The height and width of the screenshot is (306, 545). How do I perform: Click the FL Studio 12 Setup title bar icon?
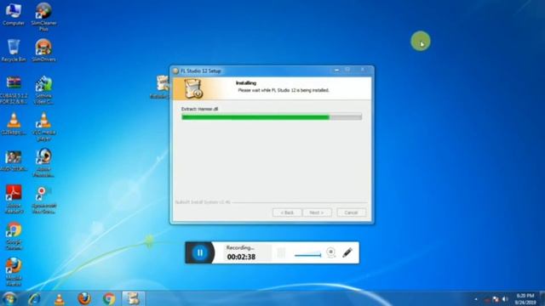175,71
